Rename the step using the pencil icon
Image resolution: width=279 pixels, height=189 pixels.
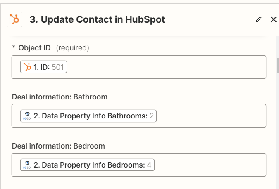(258, 19)
